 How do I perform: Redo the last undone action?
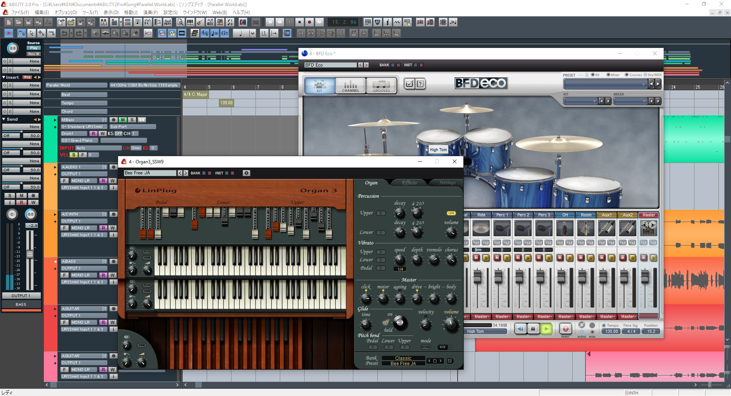click(78, 34)
